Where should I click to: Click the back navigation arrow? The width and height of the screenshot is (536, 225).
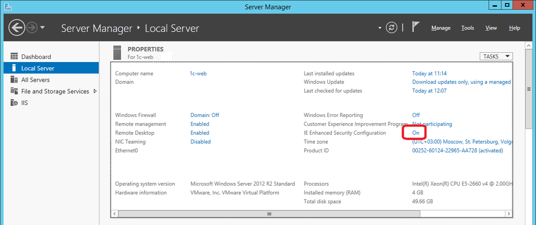pos(17,28)
